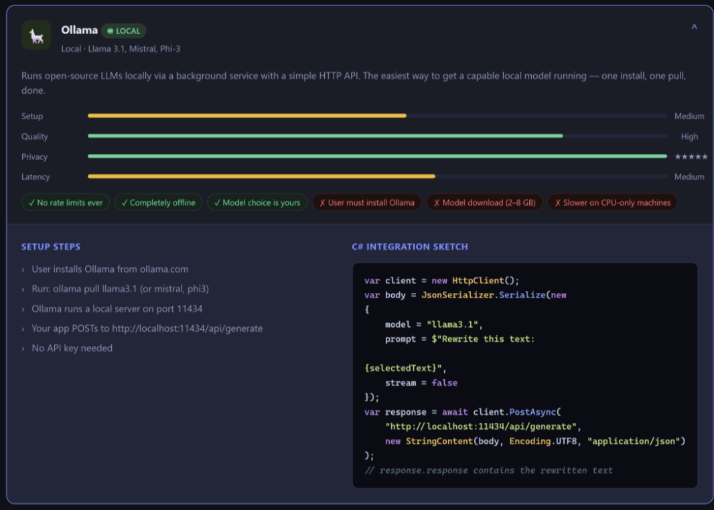Click the 'C# INTEGRATION SKETCH' heading
Image resolution: width=714 pixels, height=510 pixels.
point(409,247)
